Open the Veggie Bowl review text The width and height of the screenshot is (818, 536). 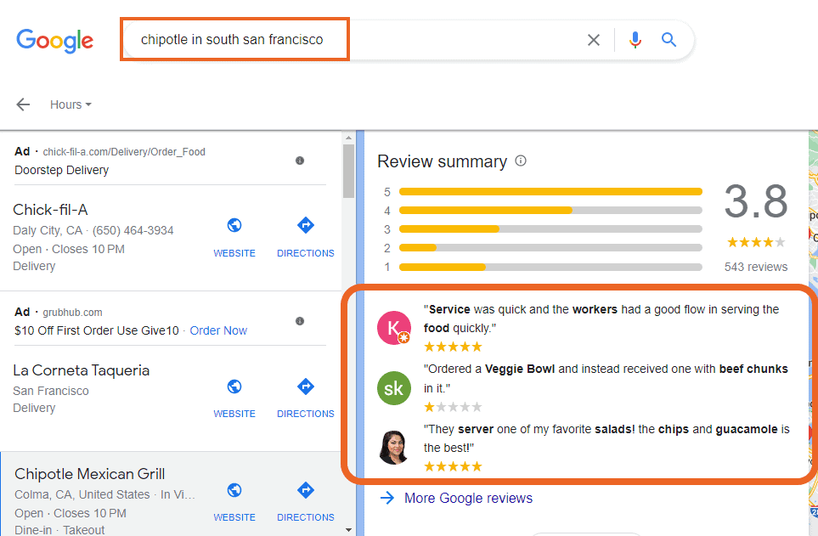coord(606,378)
